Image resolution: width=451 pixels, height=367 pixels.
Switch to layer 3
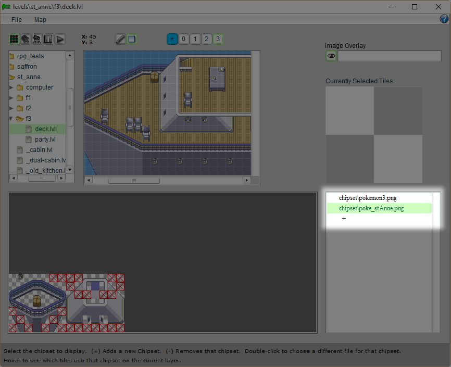[218, 39]
